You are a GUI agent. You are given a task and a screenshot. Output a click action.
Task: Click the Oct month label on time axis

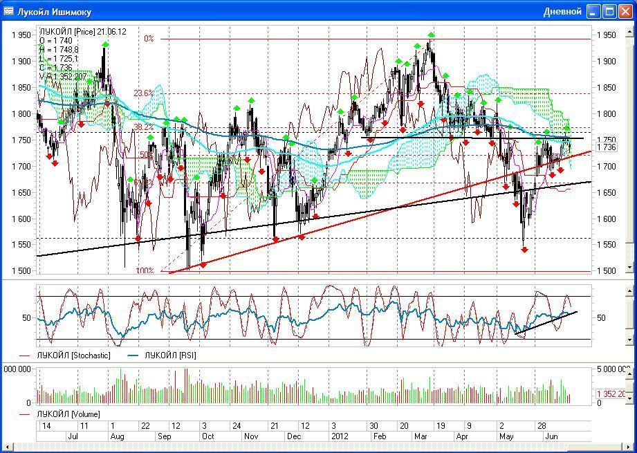point(208,436)
